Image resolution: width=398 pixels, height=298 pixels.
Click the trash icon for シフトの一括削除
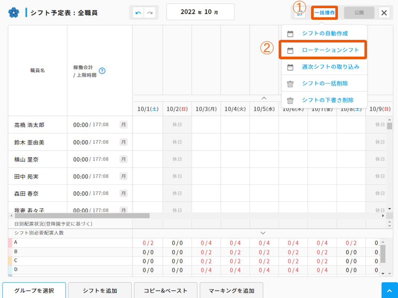[290, 84]
